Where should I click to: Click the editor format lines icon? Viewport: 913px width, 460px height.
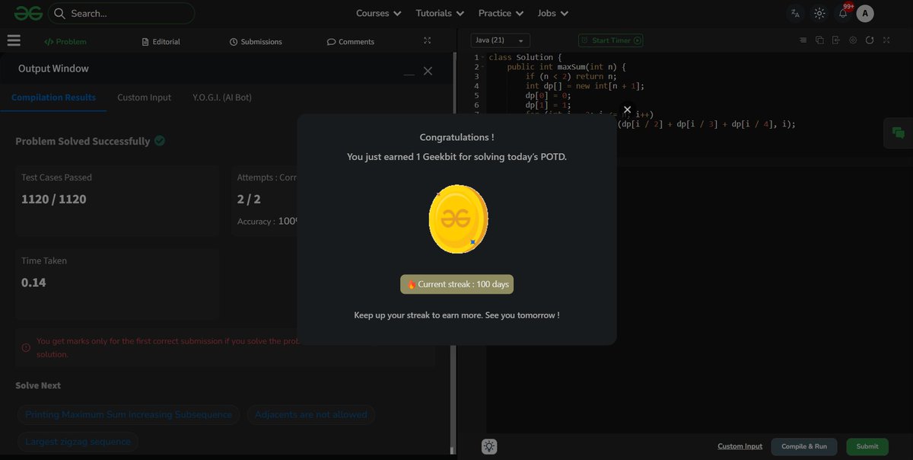point(803,40)
